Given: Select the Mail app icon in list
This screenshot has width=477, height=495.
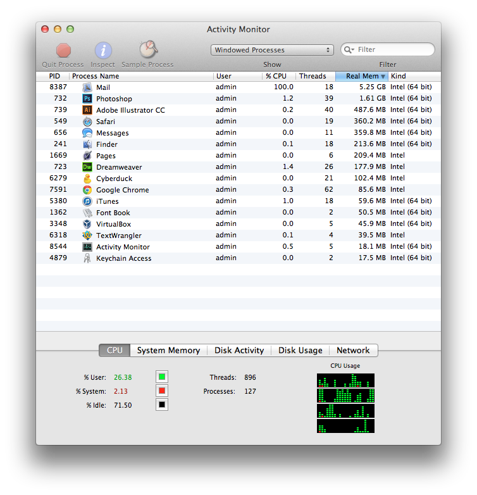Looking at the screenshot, I should click(x=87, y=87).
